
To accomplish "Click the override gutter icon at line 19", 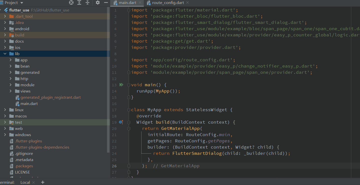I will click(x=121, y=122).
